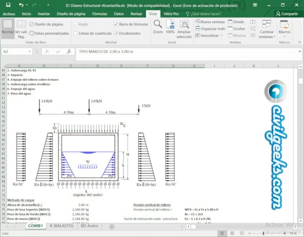Screen dimensions: 304x237
Task: Click scroll down arrow of vertical scrollbar
Action: click(x=300, y=221)
